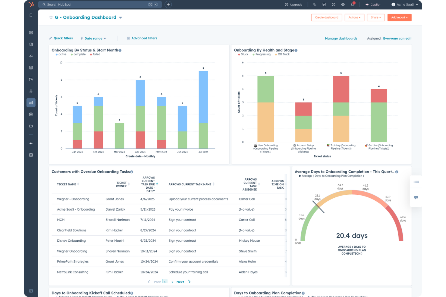
Task: Open Quick filters
Action: pos(61,38)
